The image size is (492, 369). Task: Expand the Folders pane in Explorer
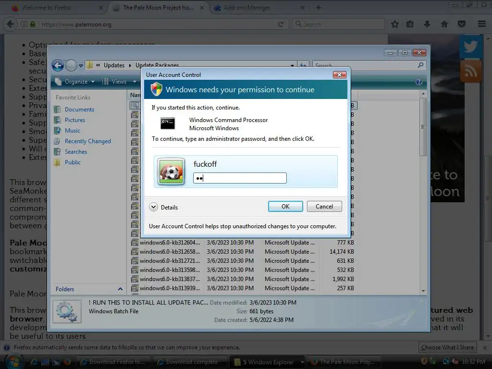tap(120, 289)
